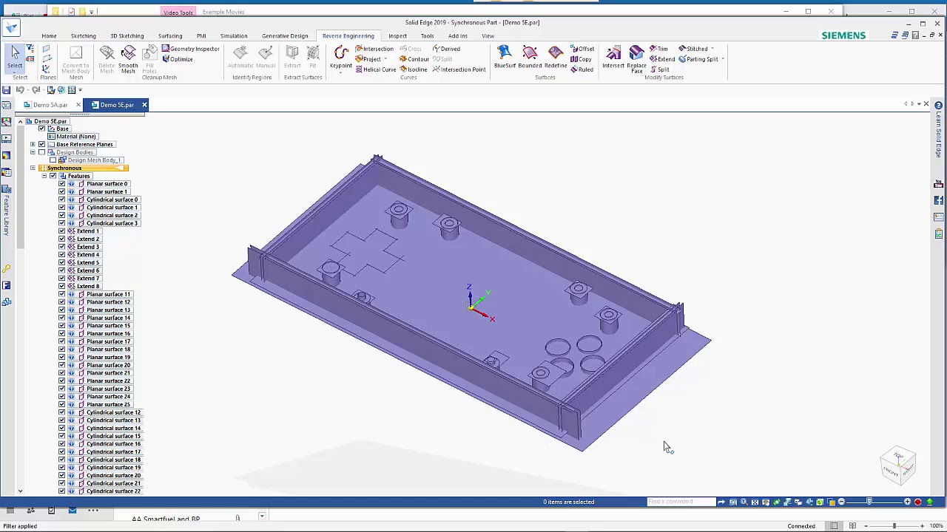Click the Extend surface command
Screen dimensions: 947x532
[x=661, y=59]
